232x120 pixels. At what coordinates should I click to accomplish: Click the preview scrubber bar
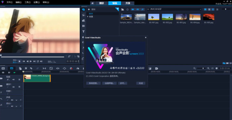pos(32,57)
